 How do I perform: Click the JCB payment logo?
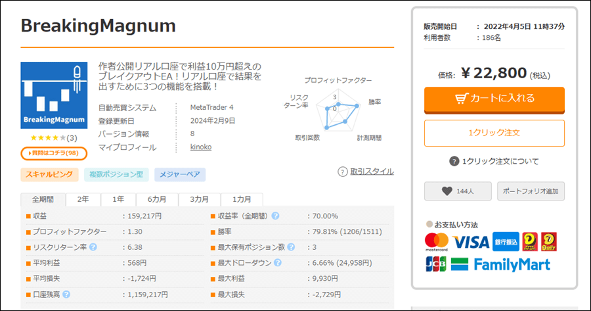436,264
